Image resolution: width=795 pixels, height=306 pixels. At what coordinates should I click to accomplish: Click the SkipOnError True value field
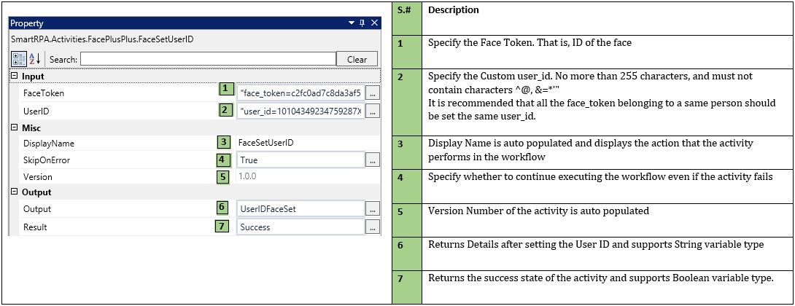[x=300, y=160]
